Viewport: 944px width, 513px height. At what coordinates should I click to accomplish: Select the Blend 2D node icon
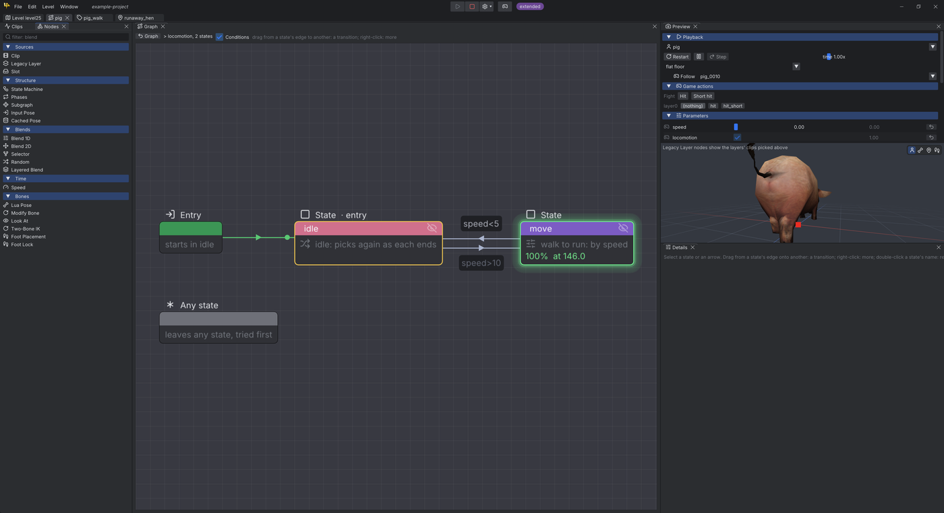point(6,146)
